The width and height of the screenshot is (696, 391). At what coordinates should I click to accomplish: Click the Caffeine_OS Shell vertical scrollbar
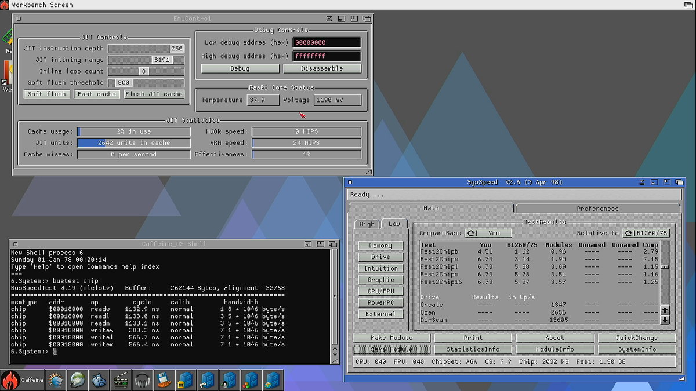click(x=335, y=297)
